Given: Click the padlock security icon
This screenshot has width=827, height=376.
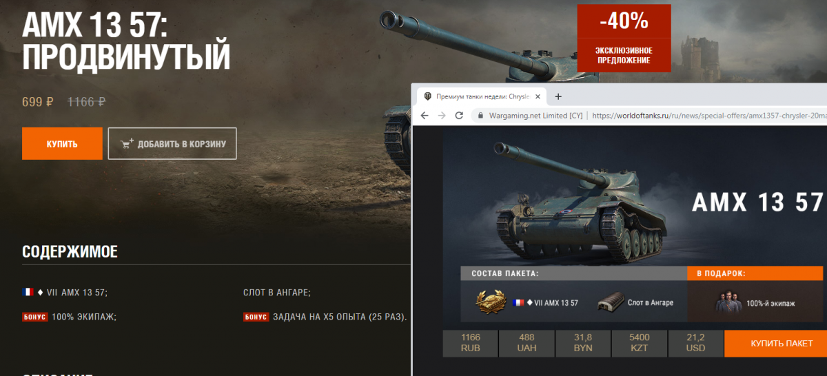Looking at the screenshot, I should 480,116.
